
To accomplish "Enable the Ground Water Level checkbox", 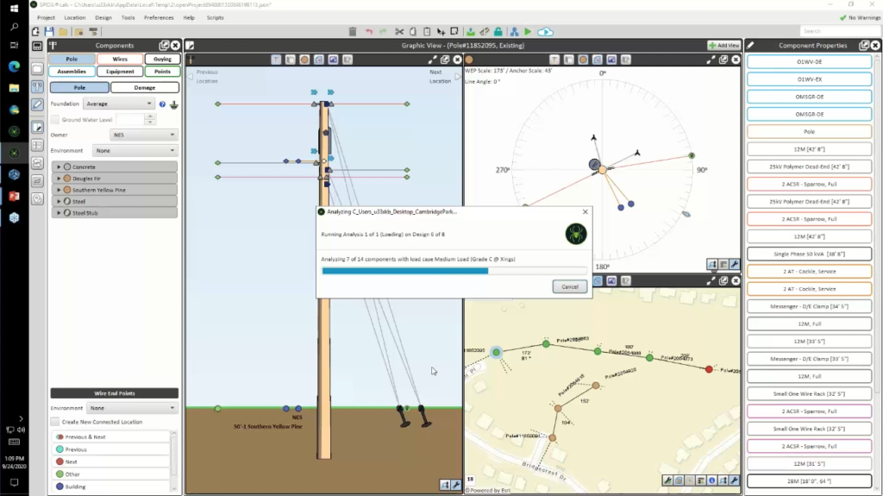I will pos(55,120).
